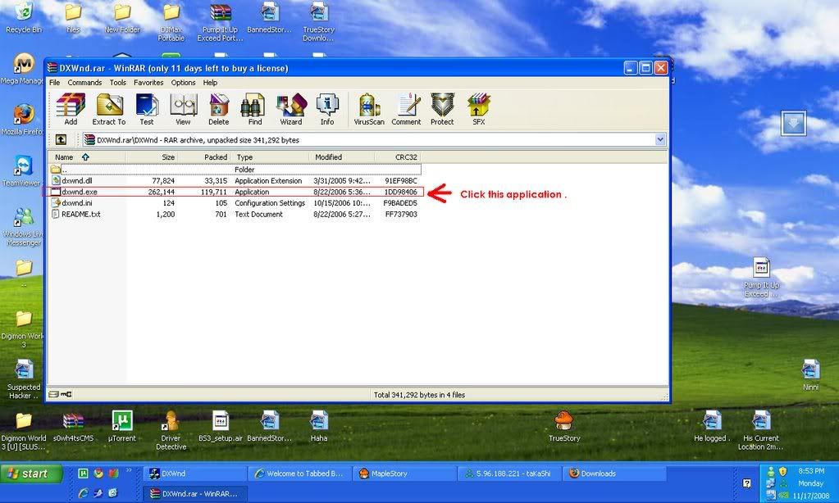Select the Haha desktop icon
839x503 pixels.
[x=318, y=427]
